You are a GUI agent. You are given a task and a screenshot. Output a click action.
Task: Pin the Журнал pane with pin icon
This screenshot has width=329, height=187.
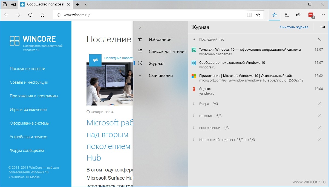(322, 27)
